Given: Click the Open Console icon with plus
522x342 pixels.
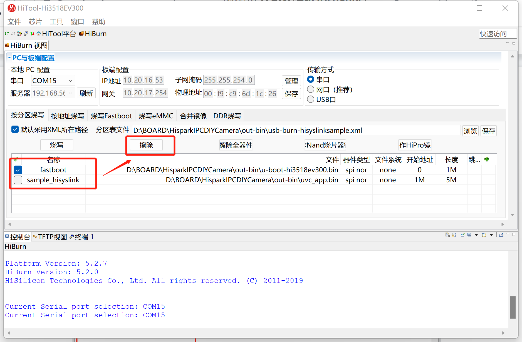Looking at the screenshot, I should [484, 235].
